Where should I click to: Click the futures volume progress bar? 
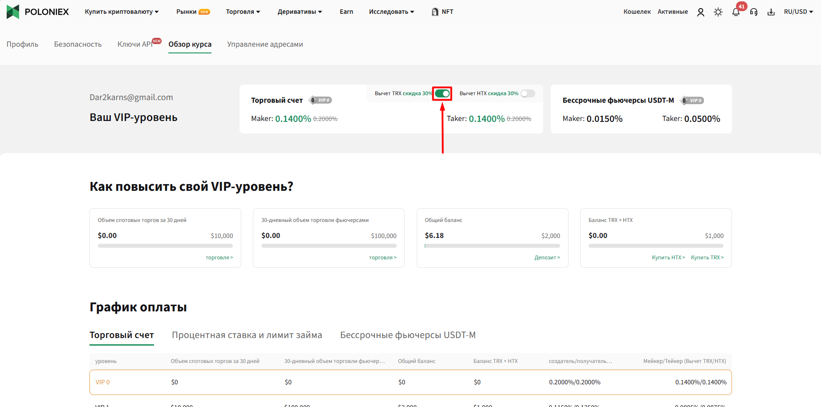[x=329, y=246]
